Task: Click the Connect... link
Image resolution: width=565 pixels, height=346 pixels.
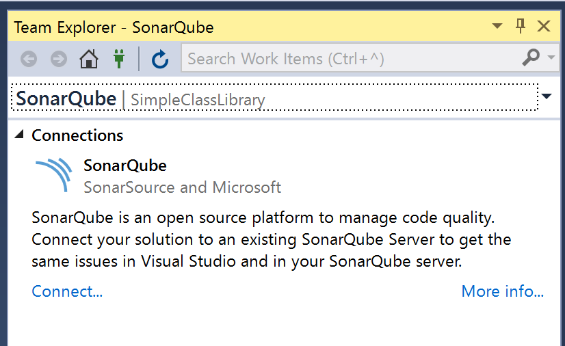Action: pyautogui.click(x=67, y=291)
